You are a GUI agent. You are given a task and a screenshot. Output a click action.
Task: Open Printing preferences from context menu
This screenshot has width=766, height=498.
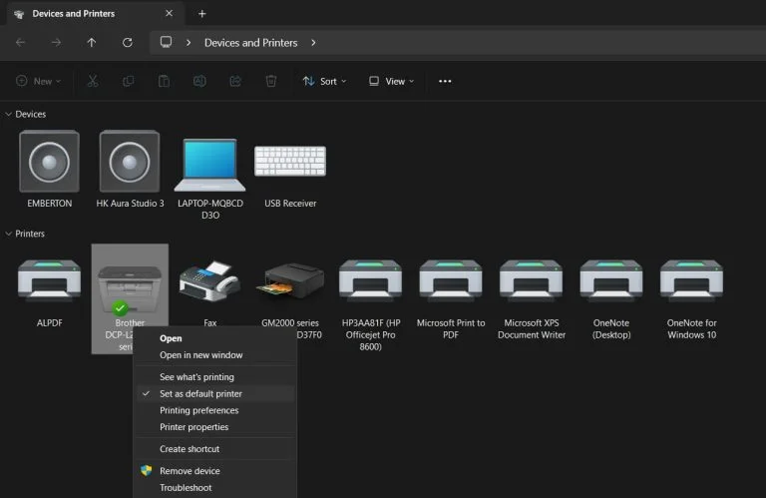[x=215, y=410]
